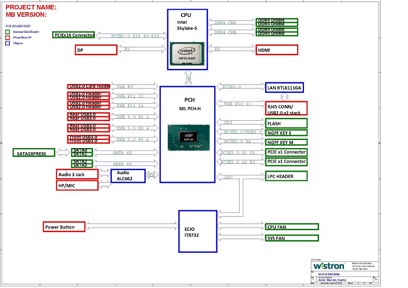The width and height of the screenshot is (408, 288).
Task: Click the HP/MIC block
Action: [77, 186]
